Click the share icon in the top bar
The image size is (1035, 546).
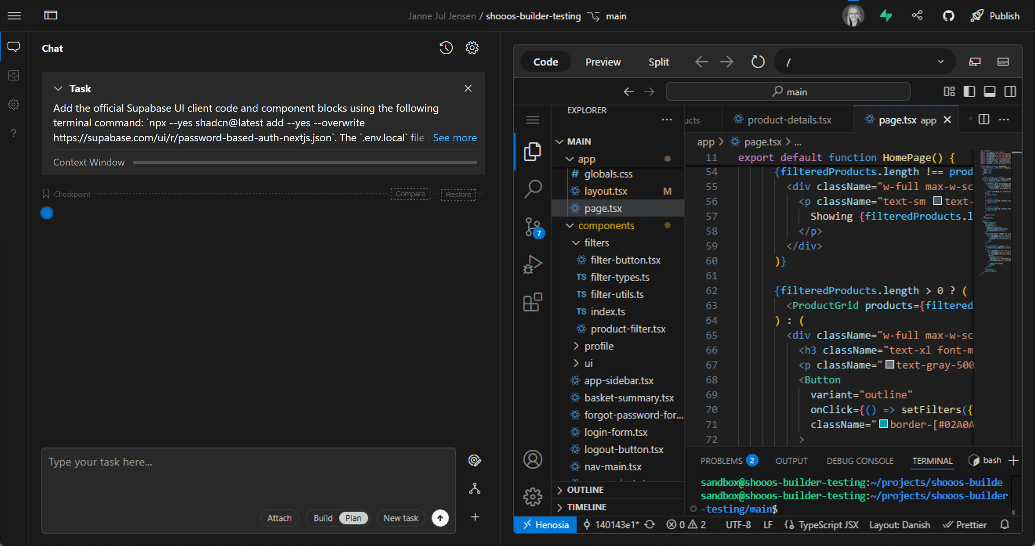click(x=917, y=15)
